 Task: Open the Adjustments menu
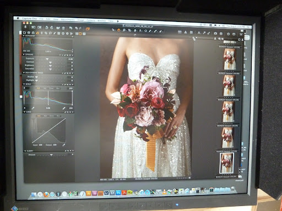tap(68, 19)
